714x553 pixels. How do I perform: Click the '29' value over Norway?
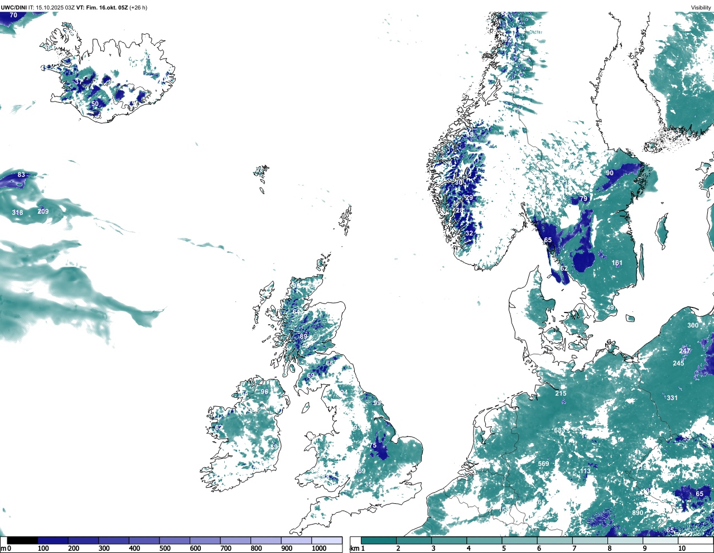coord(469,198)
